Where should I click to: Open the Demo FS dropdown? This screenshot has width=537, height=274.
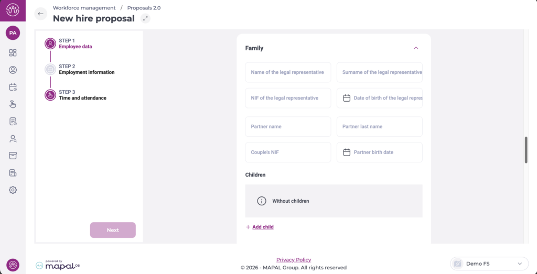point(488,264)
